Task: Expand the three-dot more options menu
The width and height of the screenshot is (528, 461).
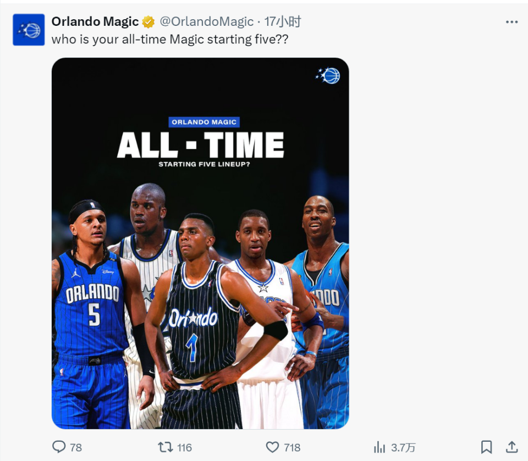Action: 512,22
